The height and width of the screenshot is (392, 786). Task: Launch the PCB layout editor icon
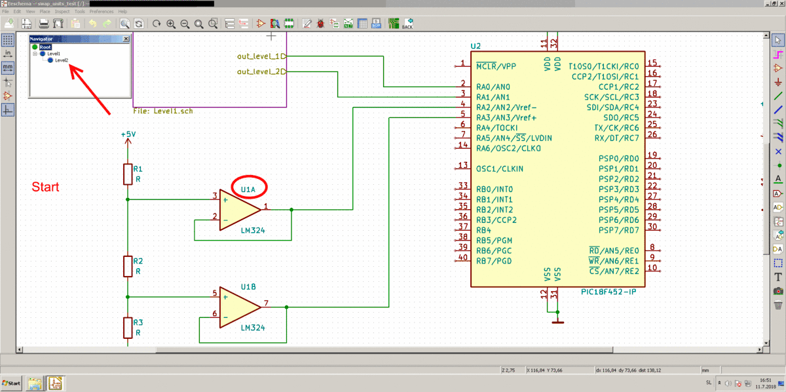pos(394,24)
